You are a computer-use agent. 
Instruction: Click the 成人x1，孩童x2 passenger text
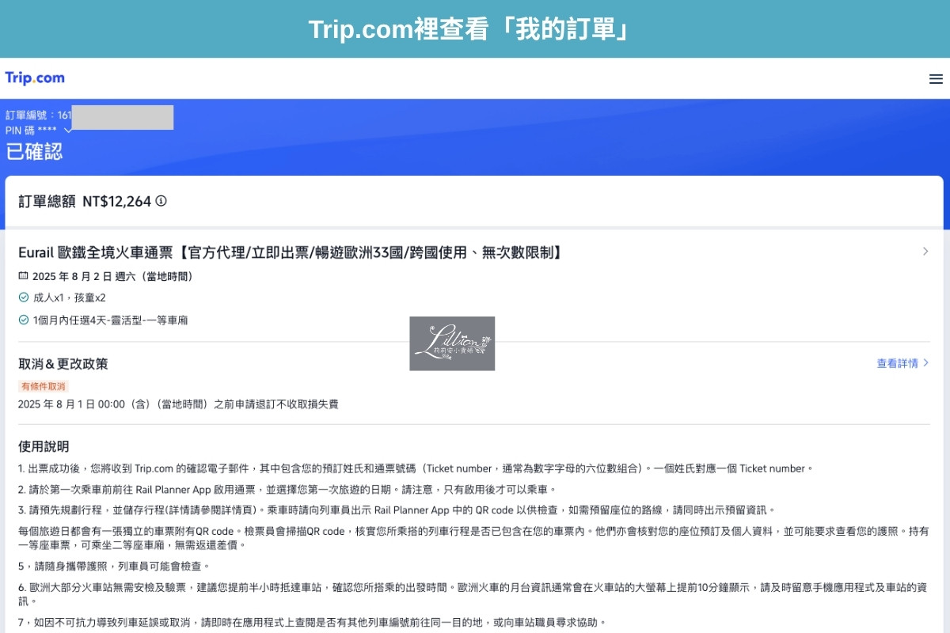click(x=69, y=298)
